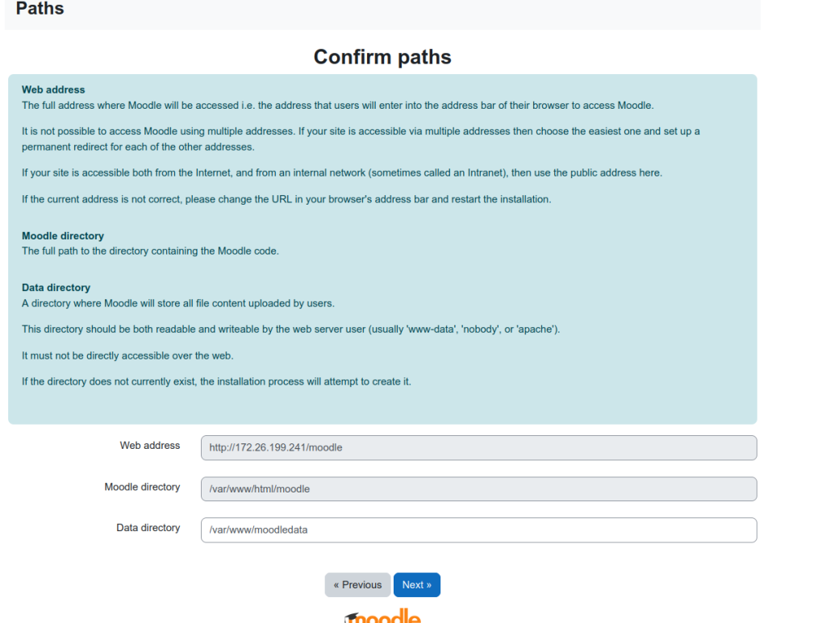Click the "Data directory" field label

tap(148, 528)
